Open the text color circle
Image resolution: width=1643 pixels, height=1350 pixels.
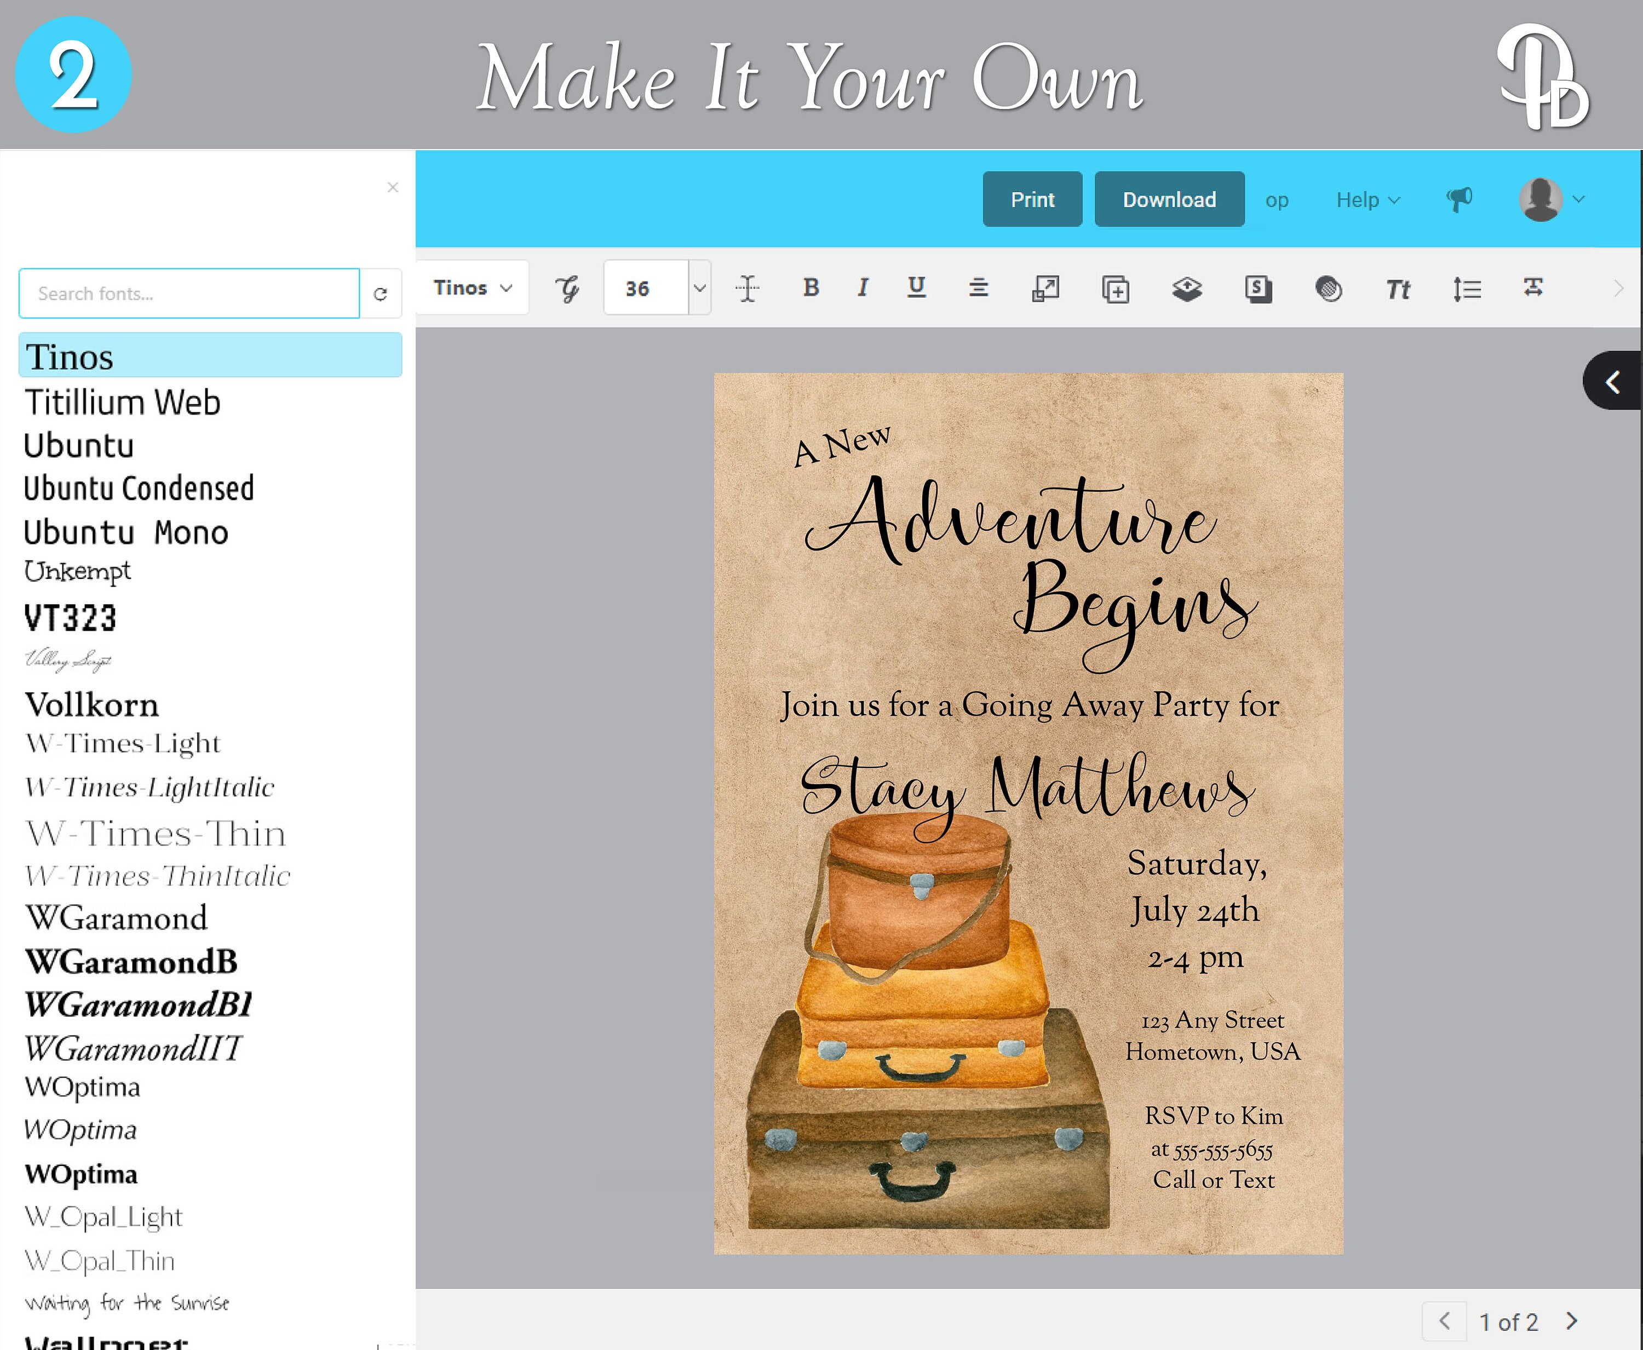[1329, 289]
